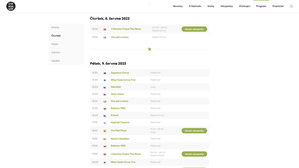Click 'Hrad' venue in the Herniště row

click(153, 87)
